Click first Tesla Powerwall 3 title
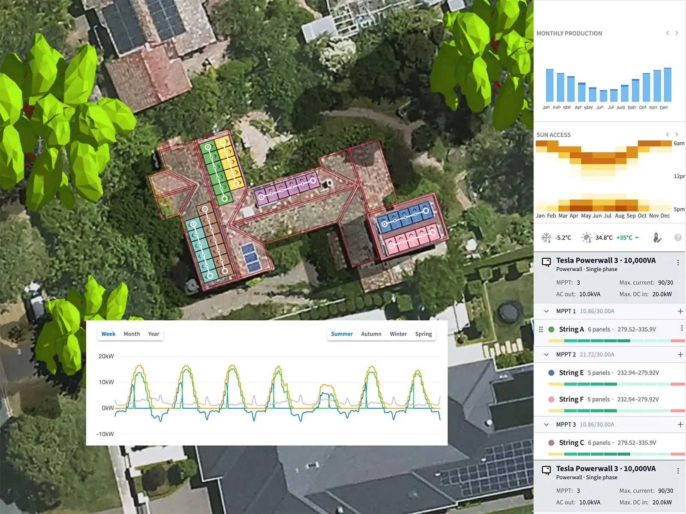Image resolution: width=686 pixels, height=514 pixels. tap(606, 260)
